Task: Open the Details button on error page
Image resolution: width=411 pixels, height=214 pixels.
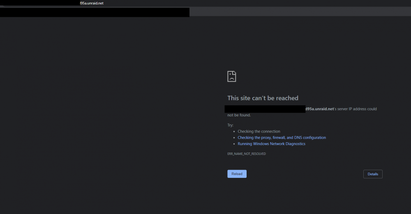Action: [x=373, y=174]
